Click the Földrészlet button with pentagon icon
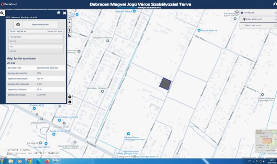The width and height of the screenshot is (277, 164). [x=35, y=25]
